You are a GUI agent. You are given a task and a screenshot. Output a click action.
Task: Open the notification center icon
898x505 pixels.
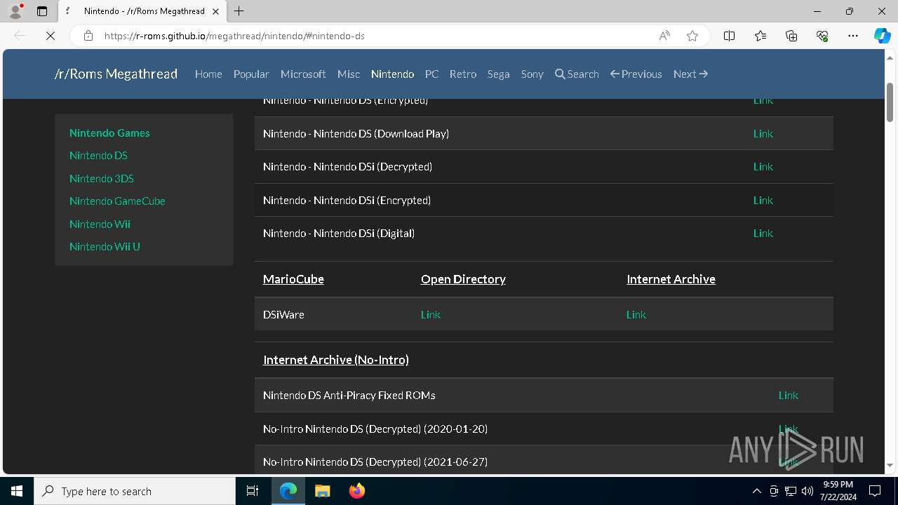click(875, 491)
